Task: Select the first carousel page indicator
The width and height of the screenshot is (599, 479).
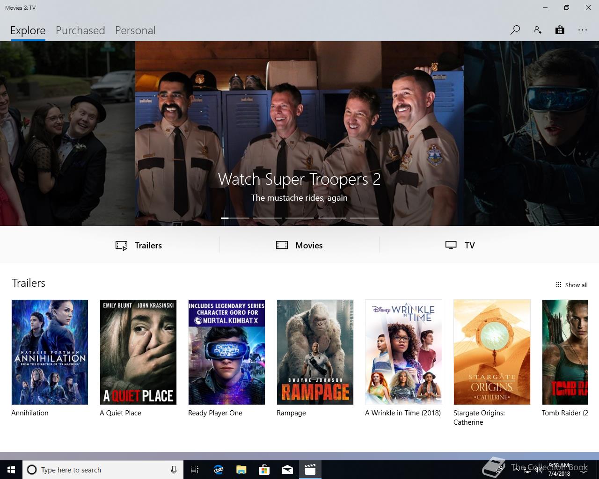Action: (x=235, y=218)
